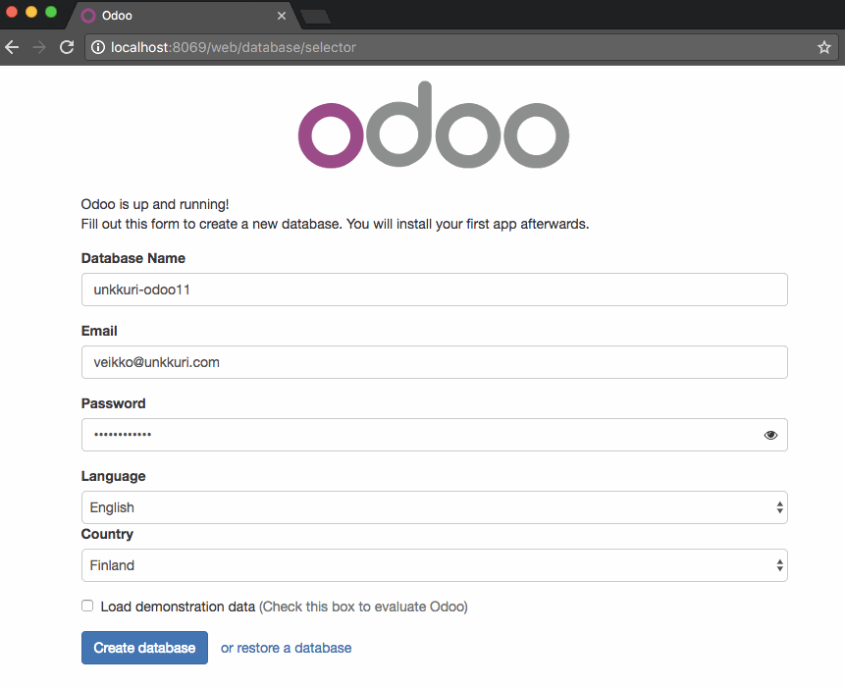Image resolution: width=845 pixels, height=687 pixels.
Task: Enable the Load demonstration data checkbox
Action: click(87, 607)
